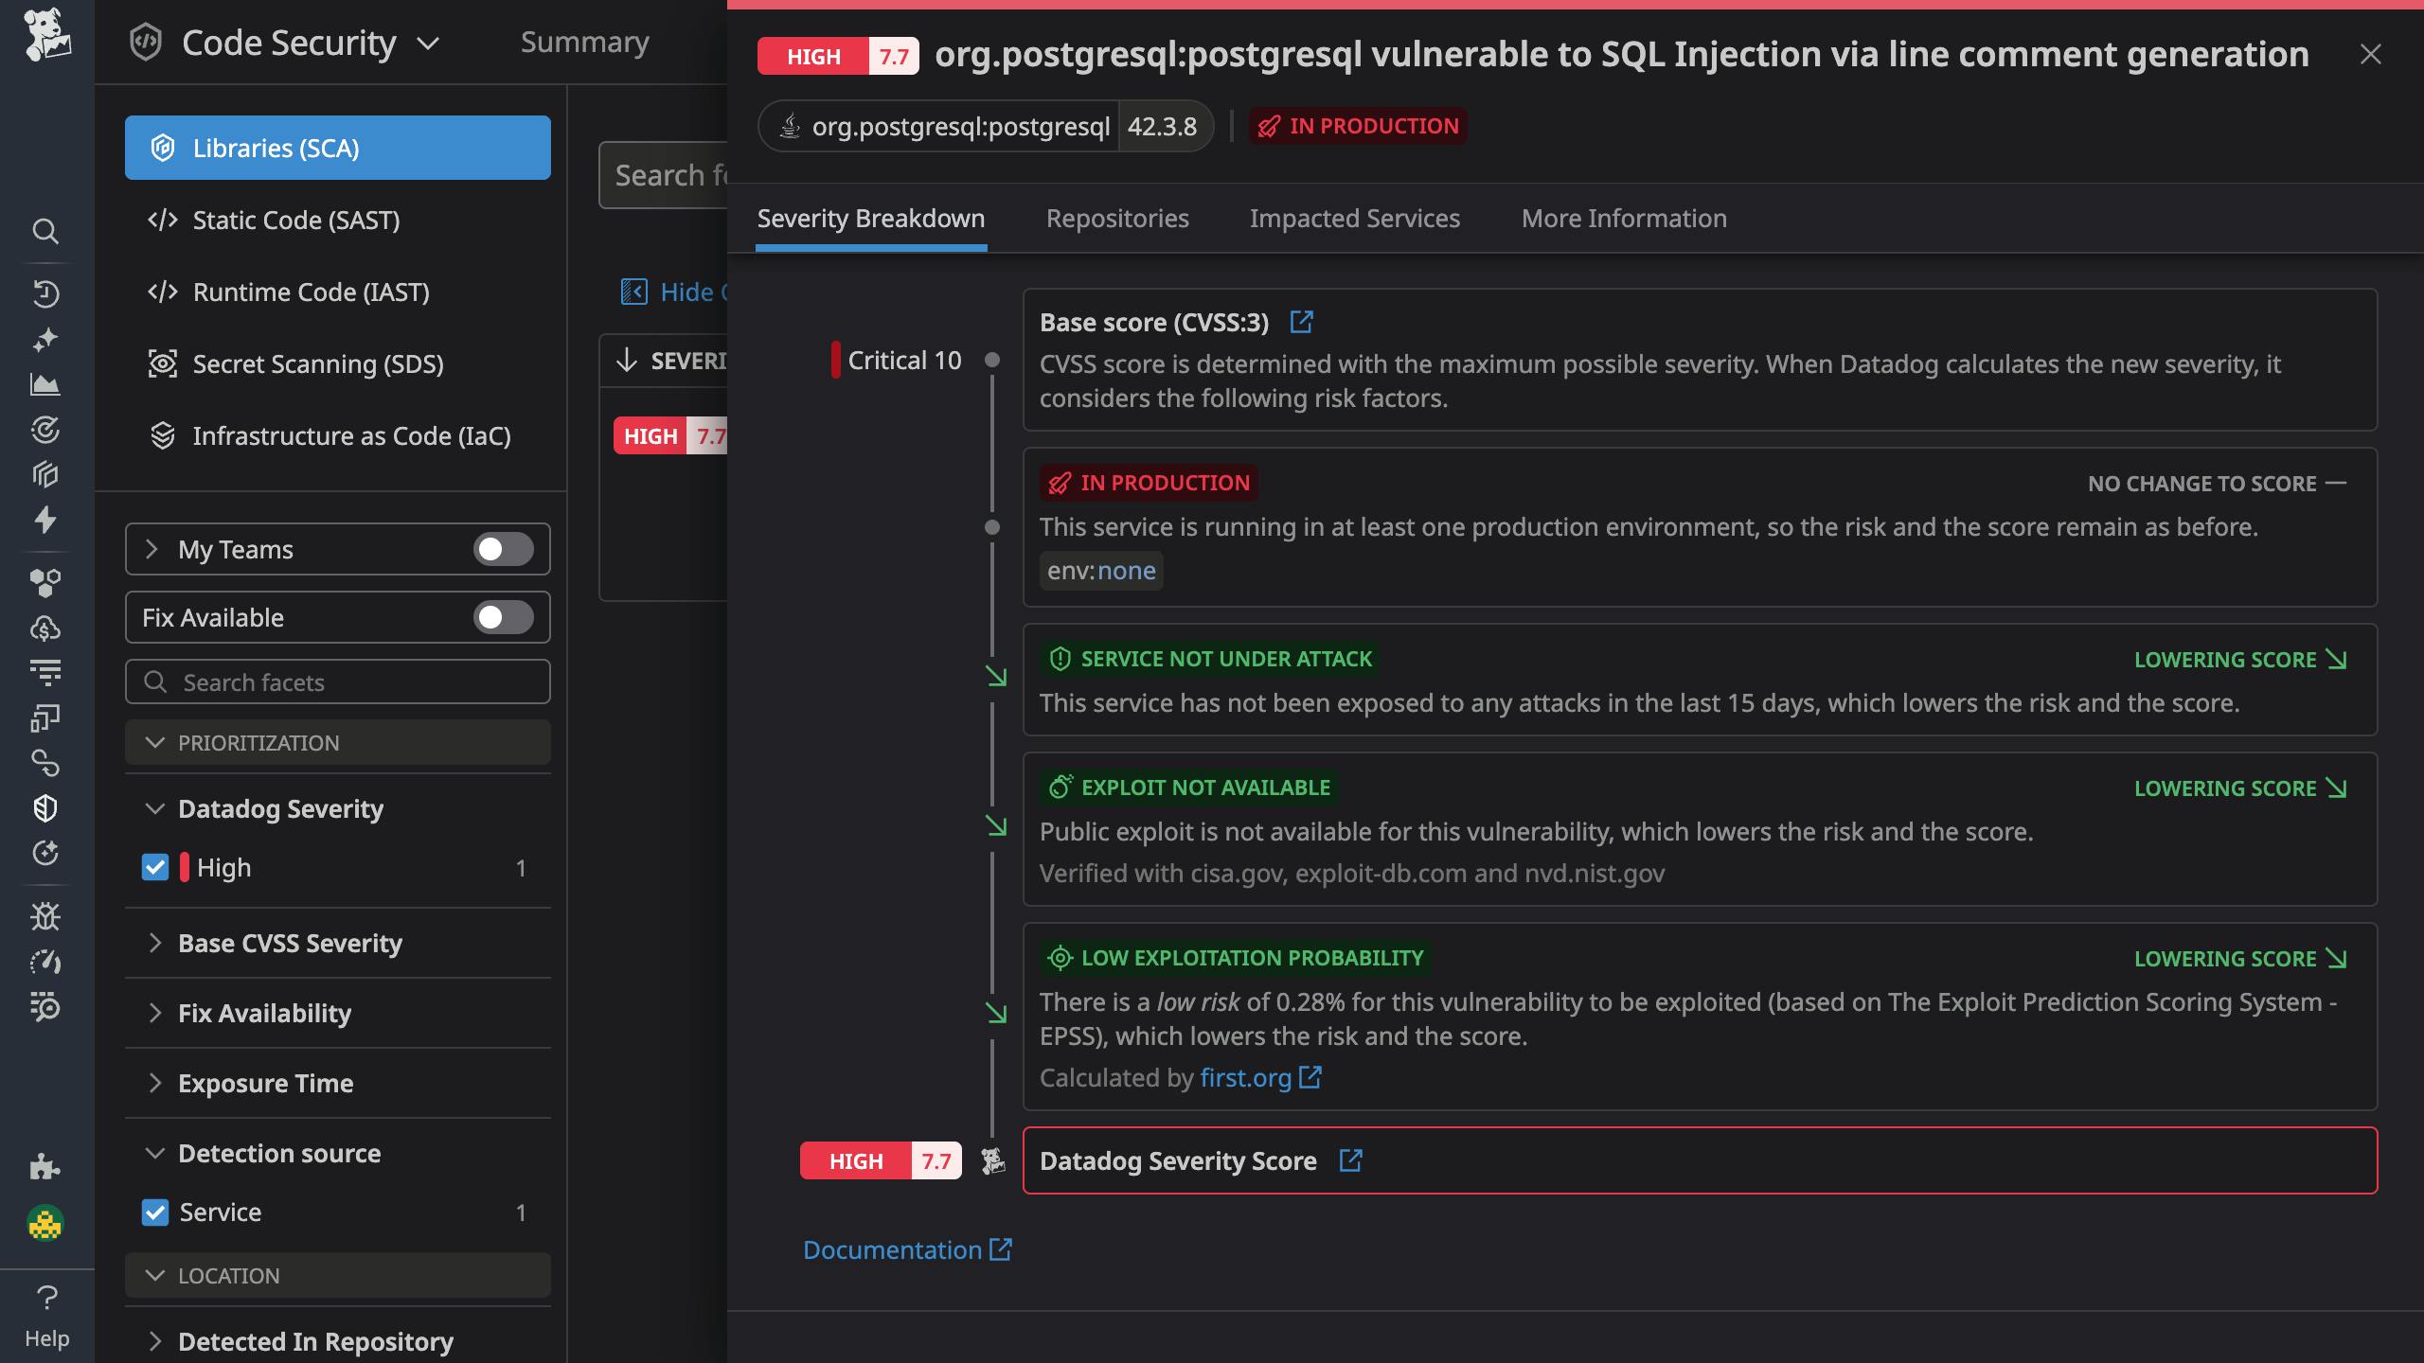The image size is (2424, 1363).
Task: Enable the My Teams toggle
Action: (502, 549)
